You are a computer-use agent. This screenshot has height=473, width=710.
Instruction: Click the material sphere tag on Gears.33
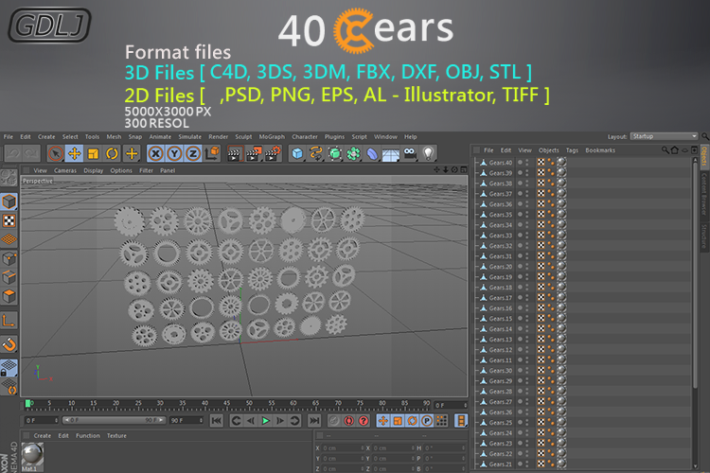561,236
